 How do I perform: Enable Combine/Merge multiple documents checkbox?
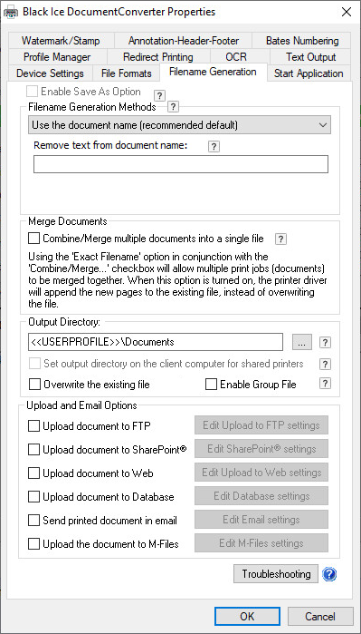pyautogui.click(x=34, y=239)
